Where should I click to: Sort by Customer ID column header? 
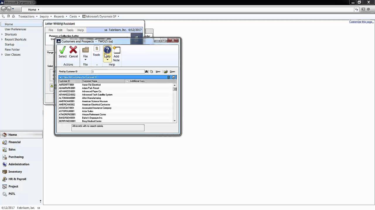[70, 81]
